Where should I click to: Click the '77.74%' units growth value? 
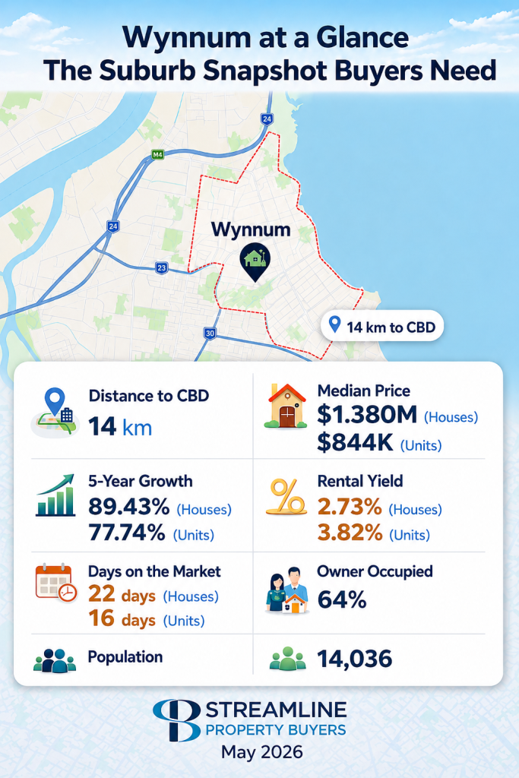tap(127, 533)
